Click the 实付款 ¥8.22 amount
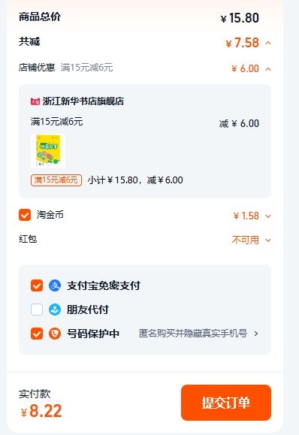The height and width of the screenshot is (435, 299). (x=41, y=411)
